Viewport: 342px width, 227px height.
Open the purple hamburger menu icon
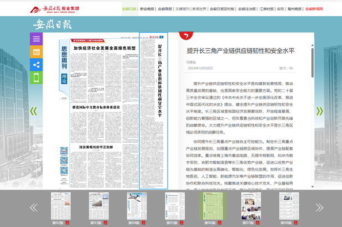pyautogui.click(x=36, y=39)
